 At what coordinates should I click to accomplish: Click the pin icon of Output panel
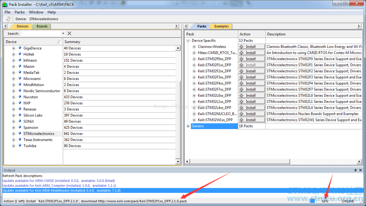point(355,170)
